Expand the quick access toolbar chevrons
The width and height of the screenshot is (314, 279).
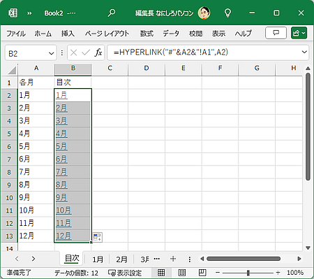(x=29, y=13)
